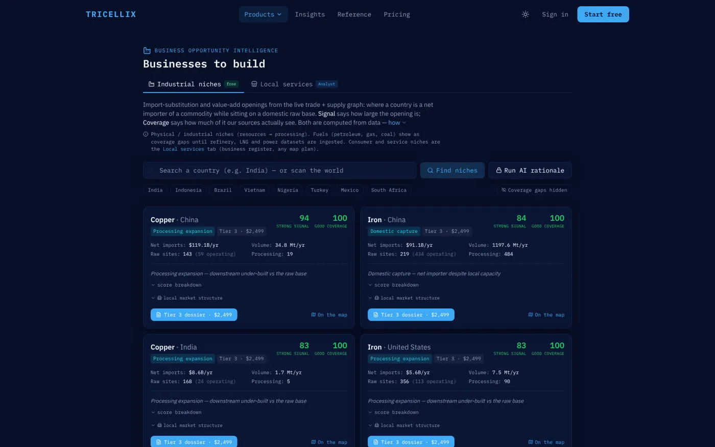Viewport: 715px width, 447px height.
Task: Open Tier 3 dossier for Iron United States
Action: [x=411, y=442]
